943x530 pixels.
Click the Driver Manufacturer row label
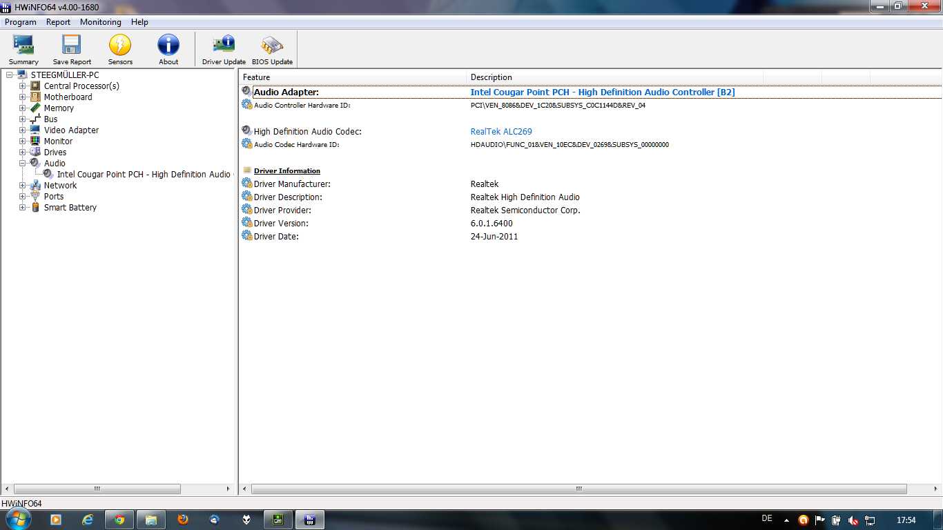pos(292,184)
